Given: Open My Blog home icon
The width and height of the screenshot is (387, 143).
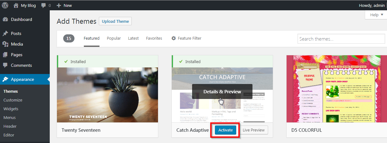Looking at the screenshot, I should (16, 5).
